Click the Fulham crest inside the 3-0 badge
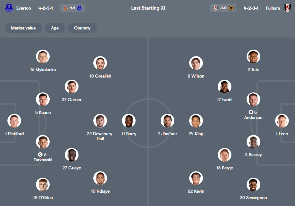The width and height of the screenshot is (295, 206). coord(215,8)
